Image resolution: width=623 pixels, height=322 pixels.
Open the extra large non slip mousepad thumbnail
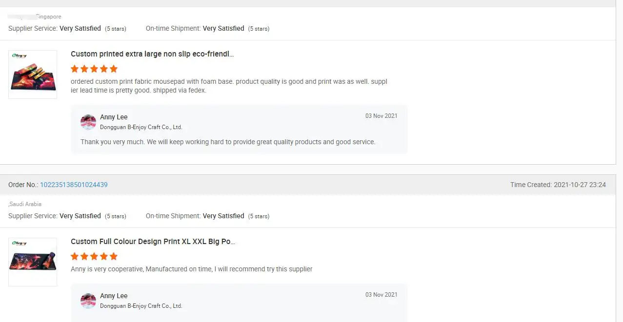33,75
